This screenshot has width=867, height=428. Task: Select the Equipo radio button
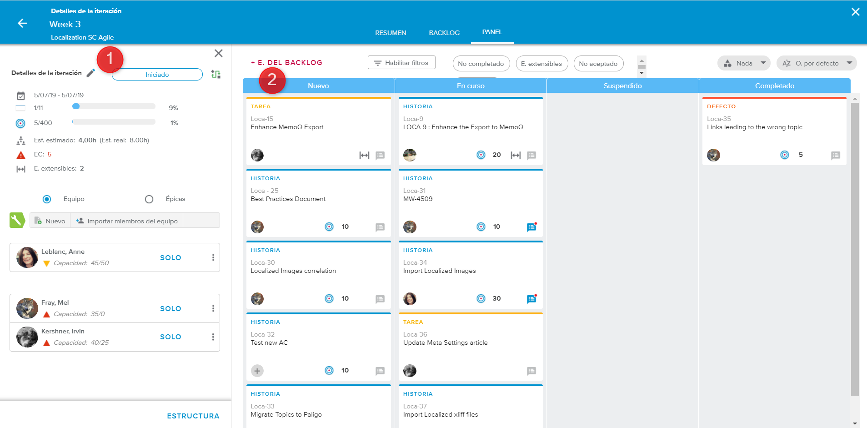coord(47,199)
